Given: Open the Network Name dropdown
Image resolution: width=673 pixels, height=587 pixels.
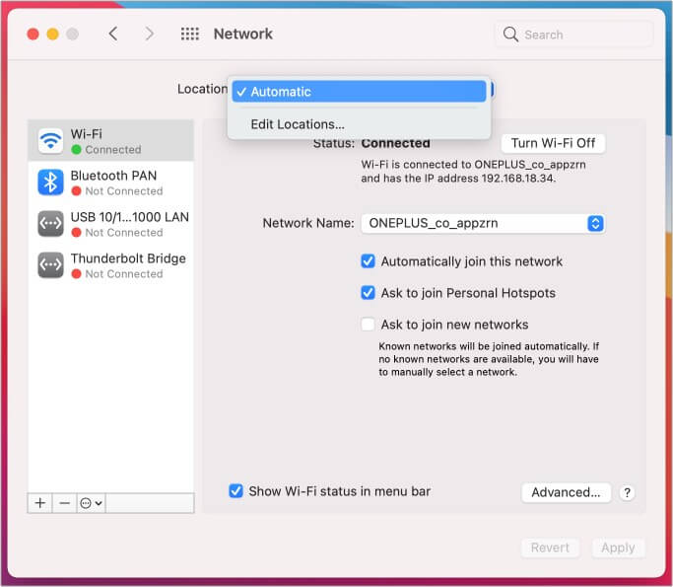Looking at the screenshot, I should coord(483,224).
